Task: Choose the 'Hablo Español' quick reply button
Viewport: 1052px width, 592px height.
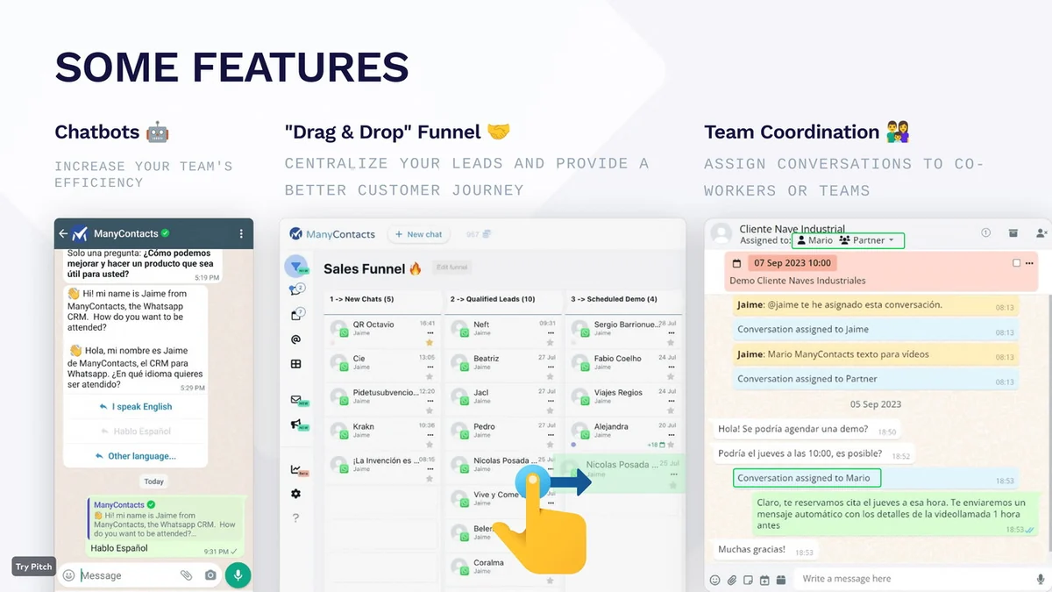Action: (136, 432)
